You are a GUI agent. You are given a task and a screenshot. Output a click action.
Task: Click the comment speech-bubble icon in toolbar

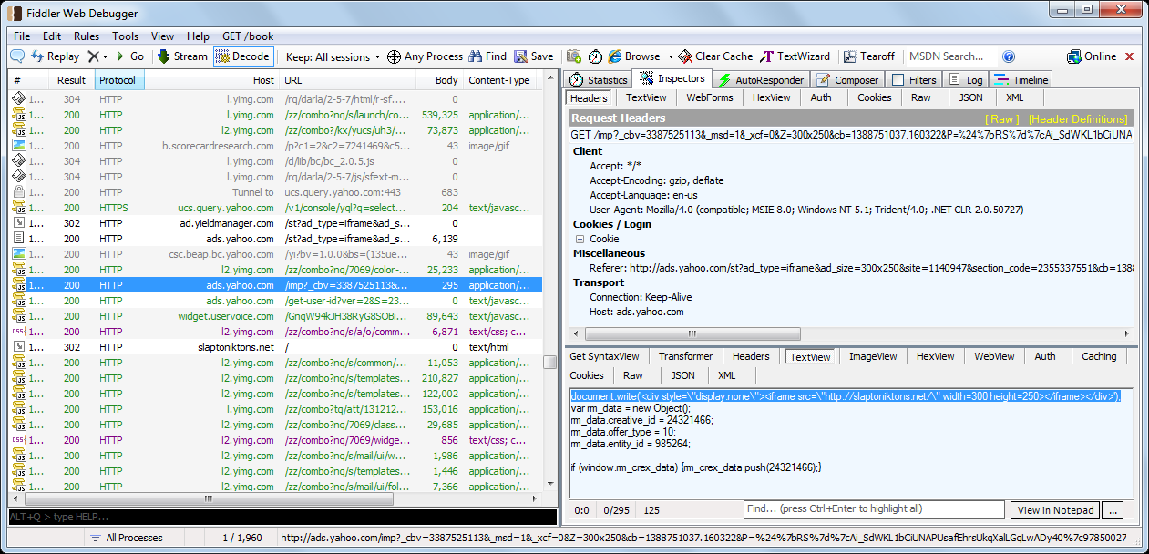(x=17, y=56)
